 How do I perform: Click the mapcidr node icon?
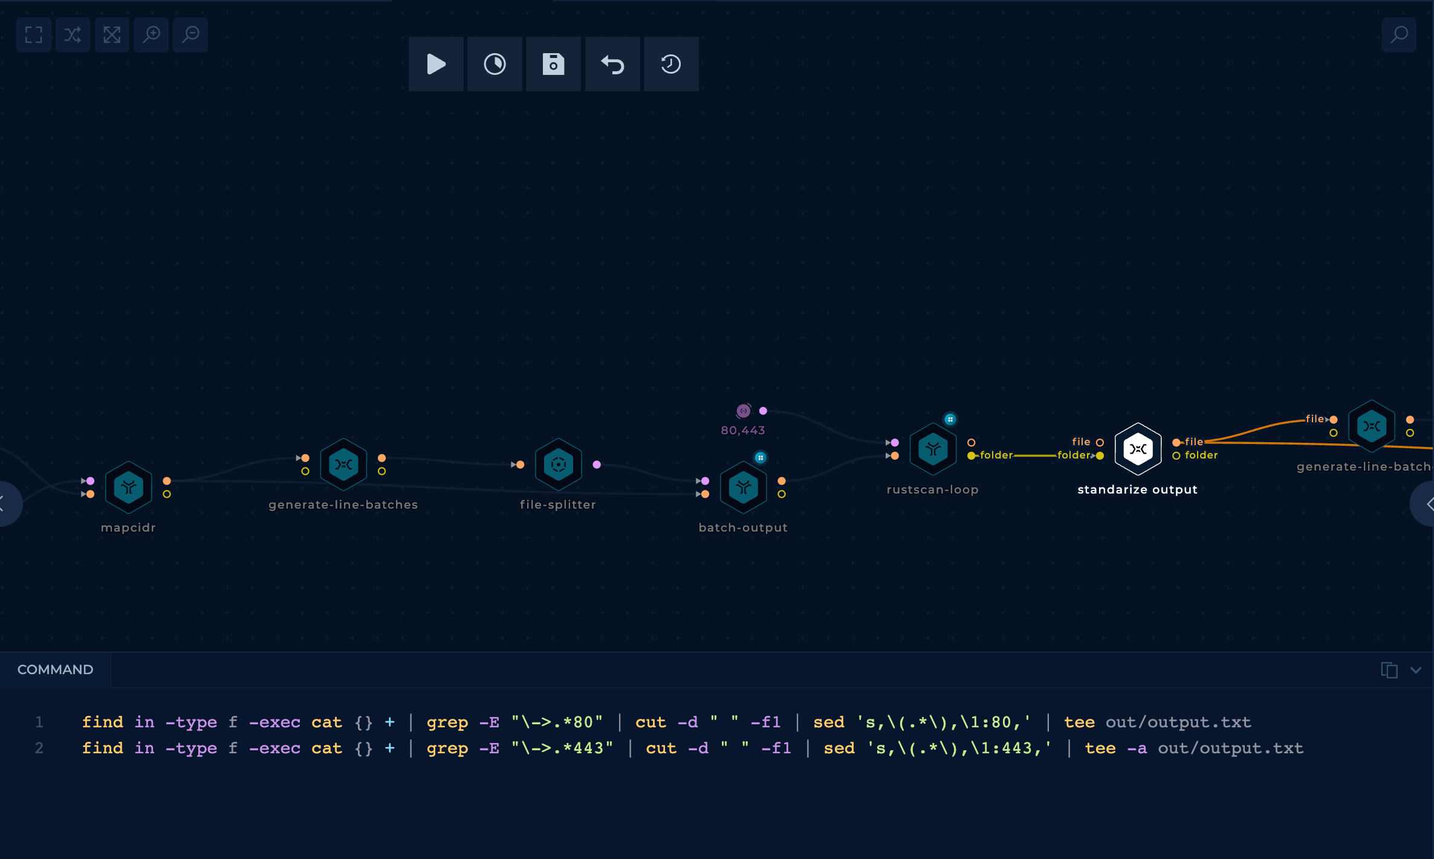128,489
